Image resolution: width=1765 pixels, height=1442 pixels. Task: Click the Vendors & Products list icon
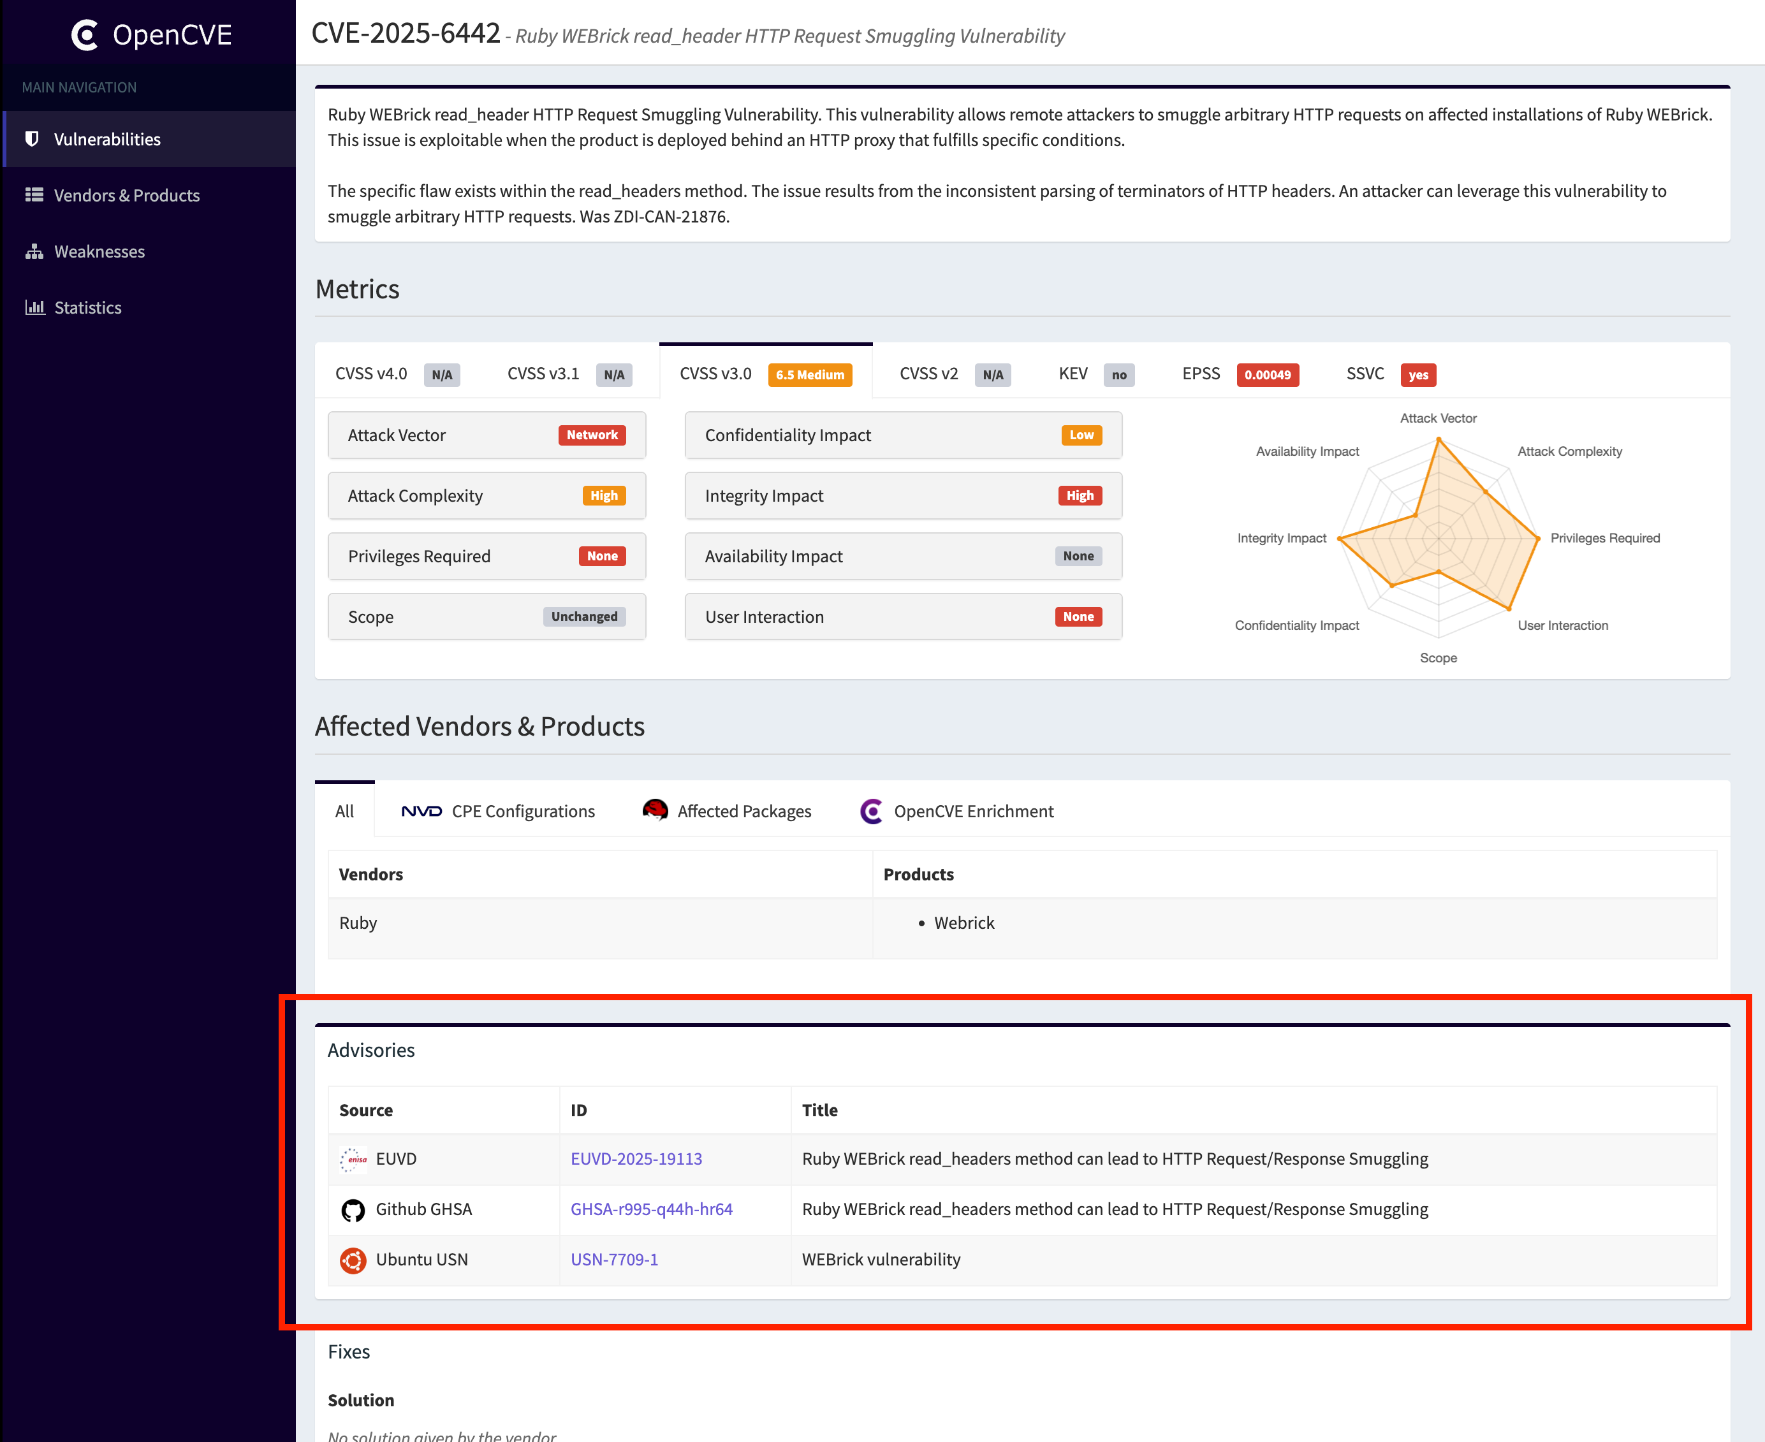tap(34, 194)
